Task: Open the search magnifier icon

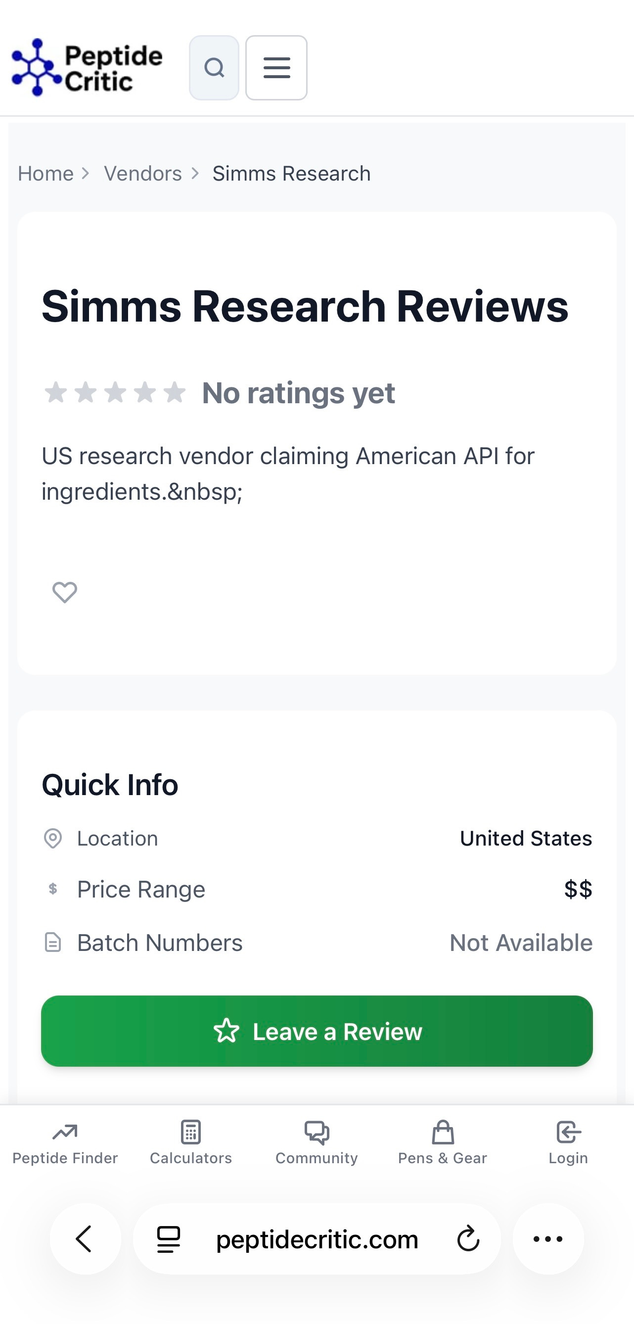Action: click(214, 68)
